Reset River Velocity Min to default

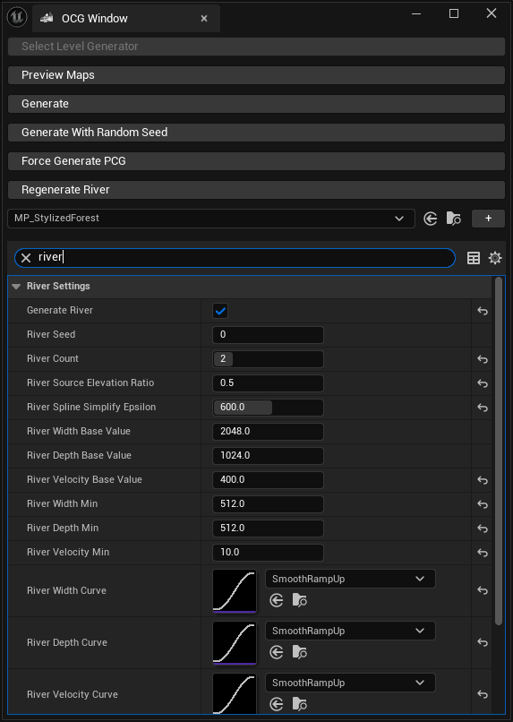[483, 553]
